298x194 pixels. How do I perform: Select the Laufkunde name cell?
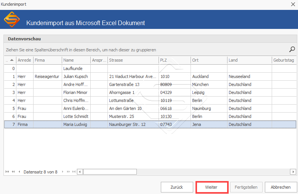(x=76, y=68)
